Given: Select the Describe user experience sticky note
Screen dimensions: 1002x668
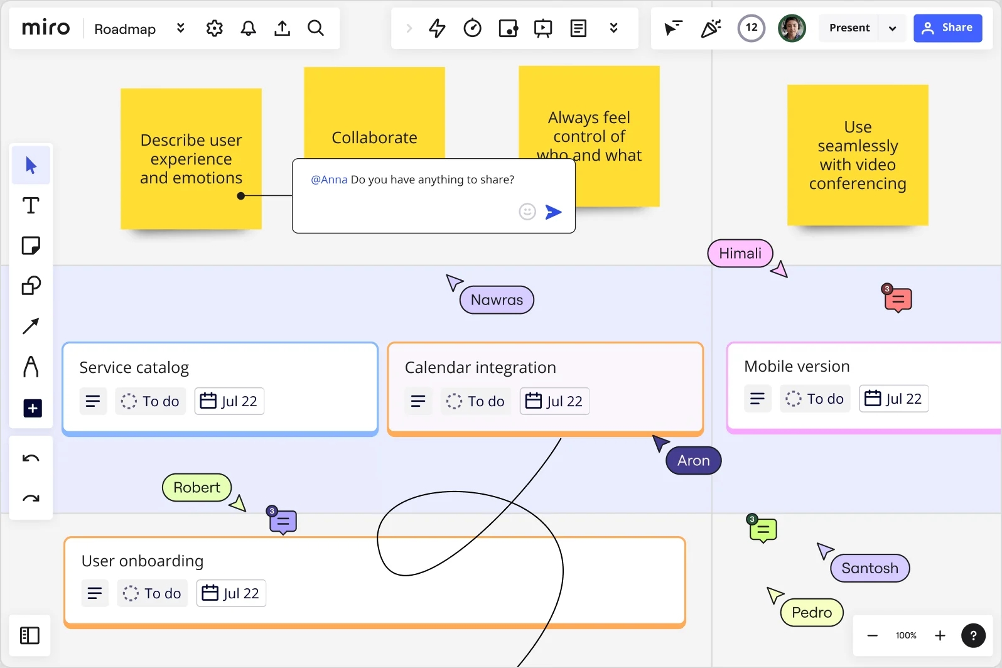Looking at the screenshot, I should (x=191, y=159).
